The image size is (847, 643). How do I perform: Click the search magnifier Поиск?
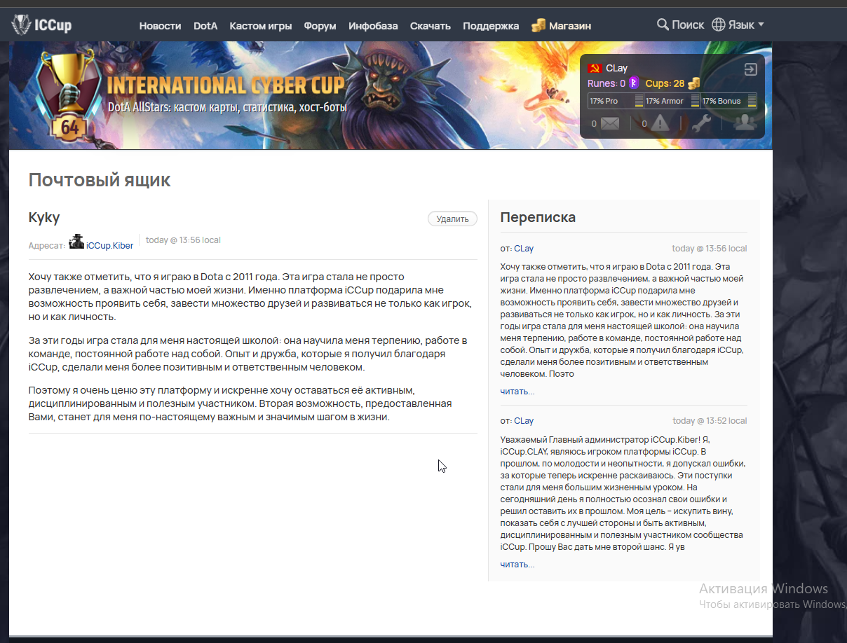pos(680,25)
